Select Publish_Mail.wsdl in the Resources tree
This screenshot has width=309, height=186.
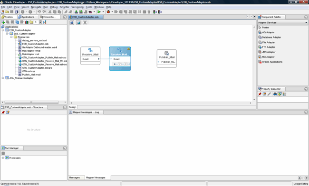29,74
